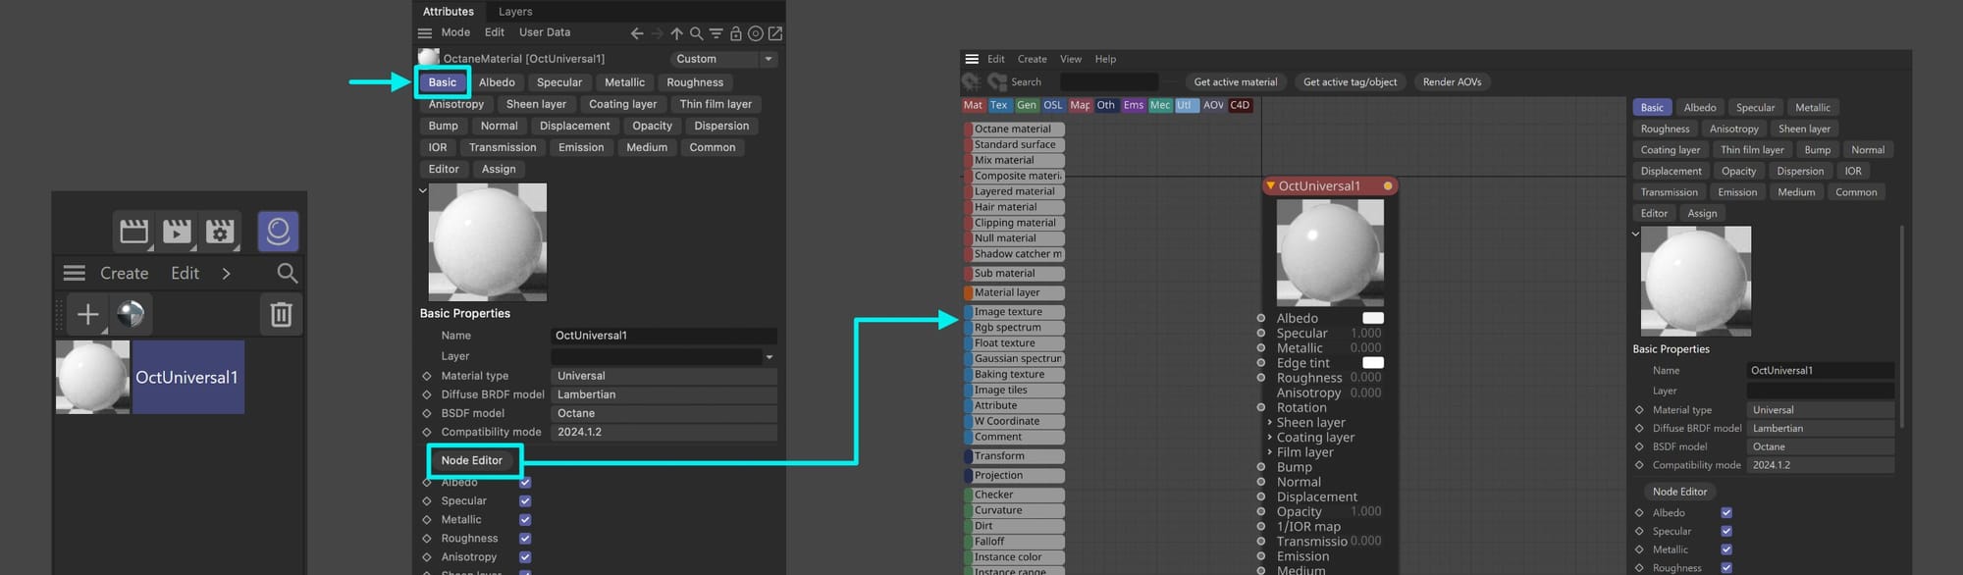Open the Octane live viewer icon
Image resolution: width=1963 pixels, height=575 pixels.
click(x=278, y=232)
